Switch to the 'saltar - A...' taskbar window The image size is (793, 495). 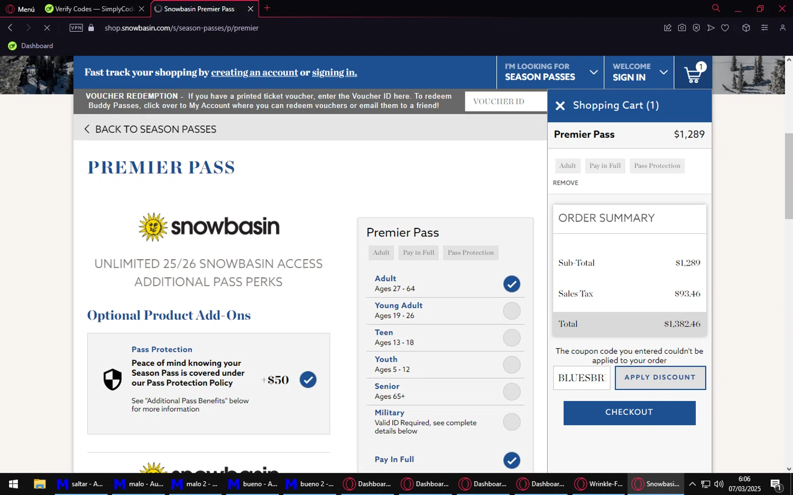coord(81,484)
